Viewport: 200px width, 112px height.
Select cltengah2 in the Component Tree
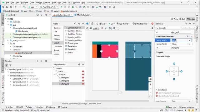pos(65,81)
